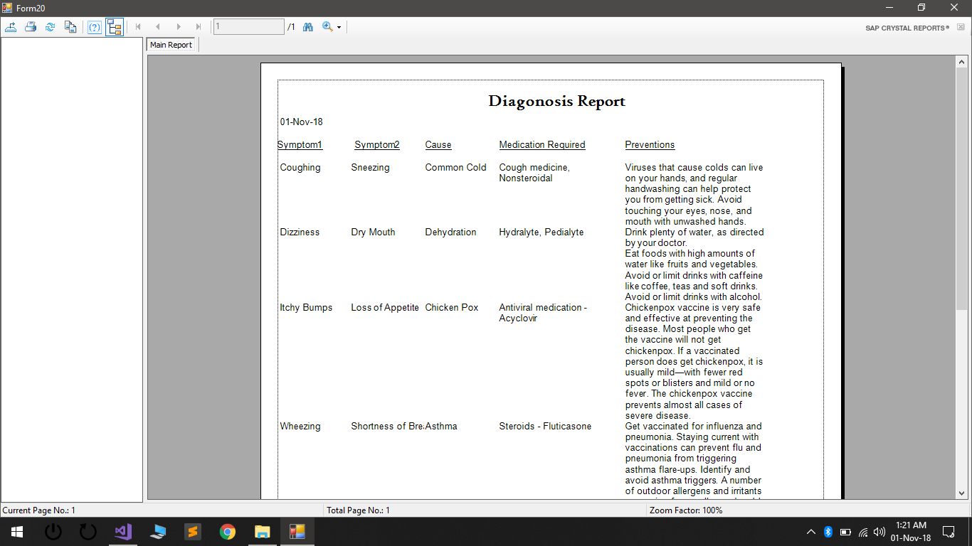
Task: Click the scrollbar down arrow
Action: pyautogui.click(x=961, y=493)
